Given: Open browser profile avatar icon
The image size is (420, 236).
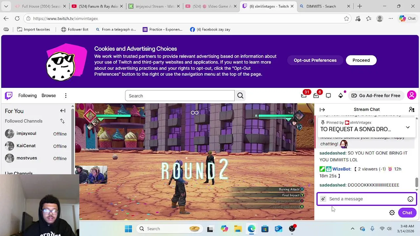Looking at the screenshot, I should click(x=380, y=19).
